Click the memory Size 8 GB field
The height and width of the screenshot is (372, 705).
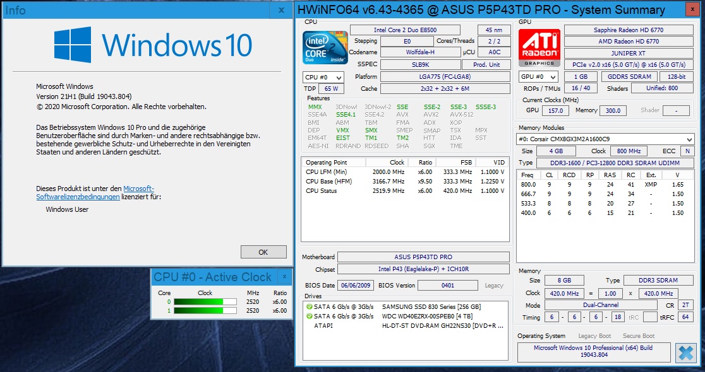tap(564, 281)
